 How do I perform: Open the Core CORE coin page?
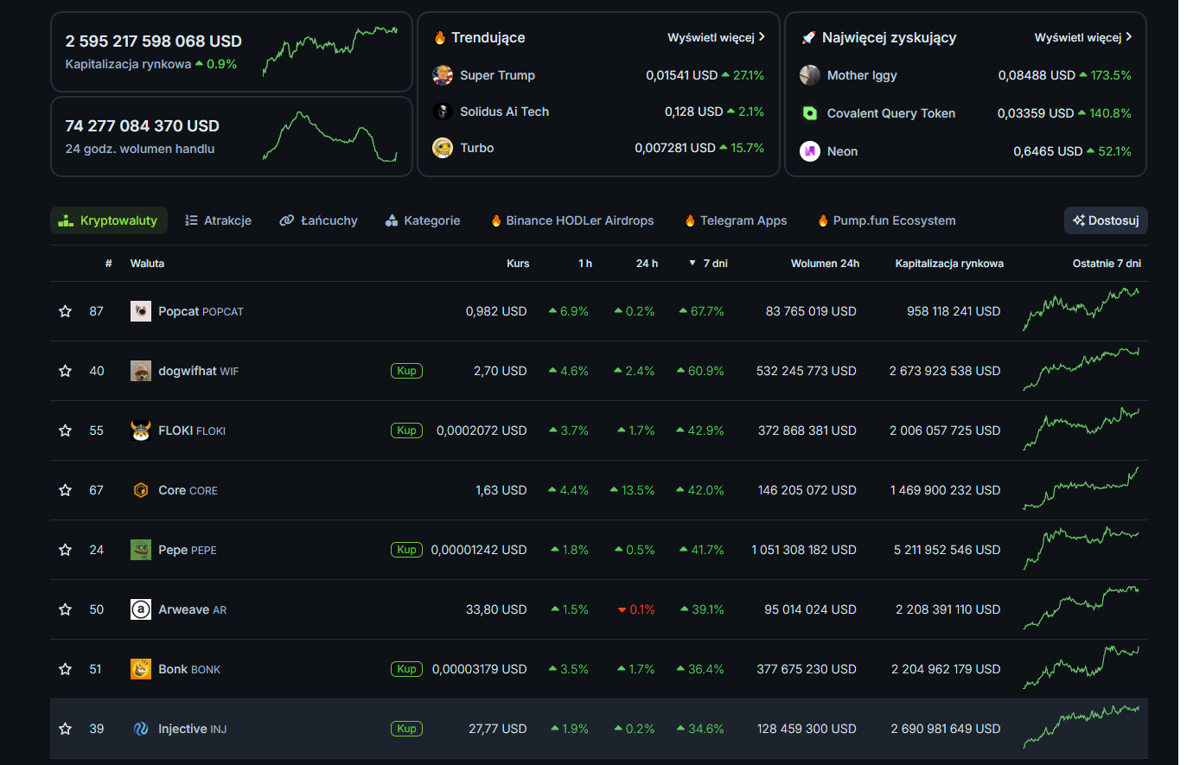click(188, 490)
